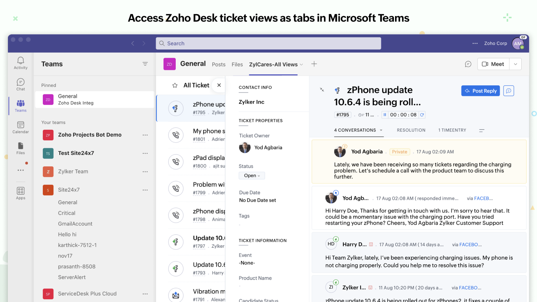Select the prasanth-8508 channel
Image resolution: width=537 pixels, height=302 pixels.
tap(77, 267)
